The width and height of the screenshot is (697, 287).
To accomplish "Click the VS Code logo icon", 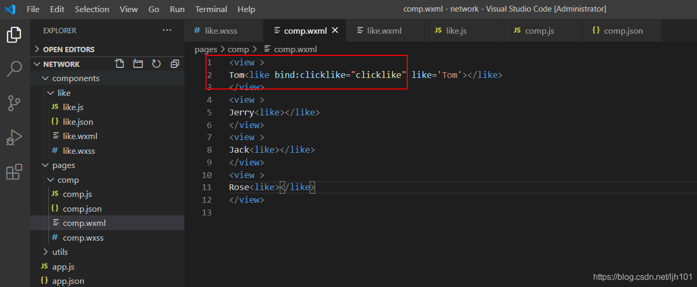I will point(11,9).
